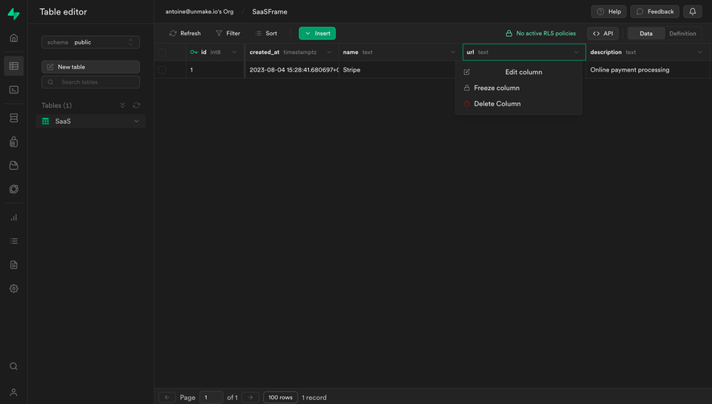Choose Edit column from menu

[519, 72]
